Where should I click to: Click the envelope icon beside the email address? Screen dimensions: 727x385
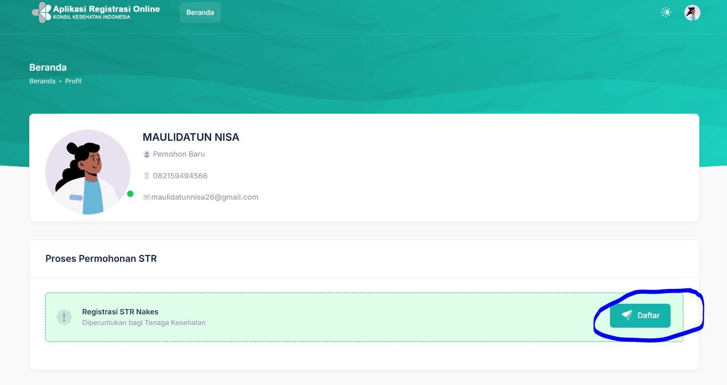(147, 196)
